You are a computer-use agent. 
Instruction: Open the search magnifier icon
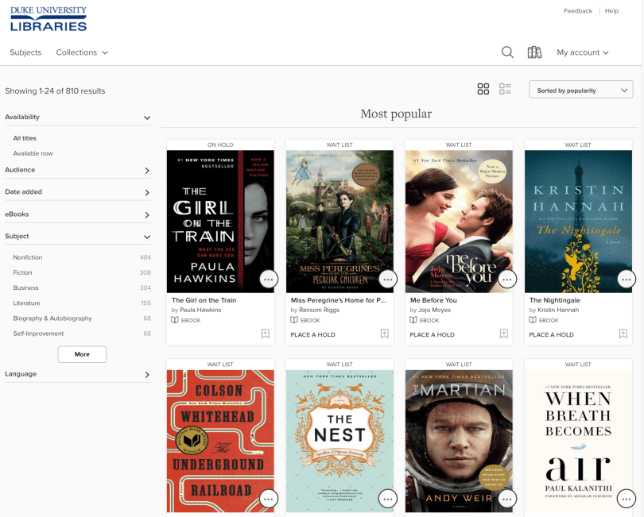[x=507, y=52]
